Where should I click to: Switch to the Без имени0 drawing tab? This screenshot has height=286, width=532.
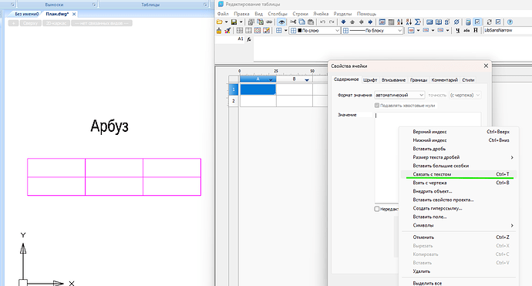[x=27, y=14]
